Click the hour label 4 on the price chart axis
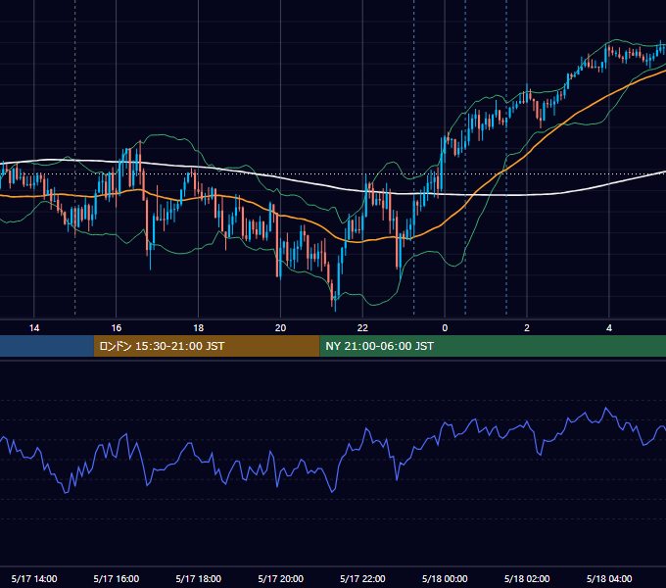 click(609, 328)
